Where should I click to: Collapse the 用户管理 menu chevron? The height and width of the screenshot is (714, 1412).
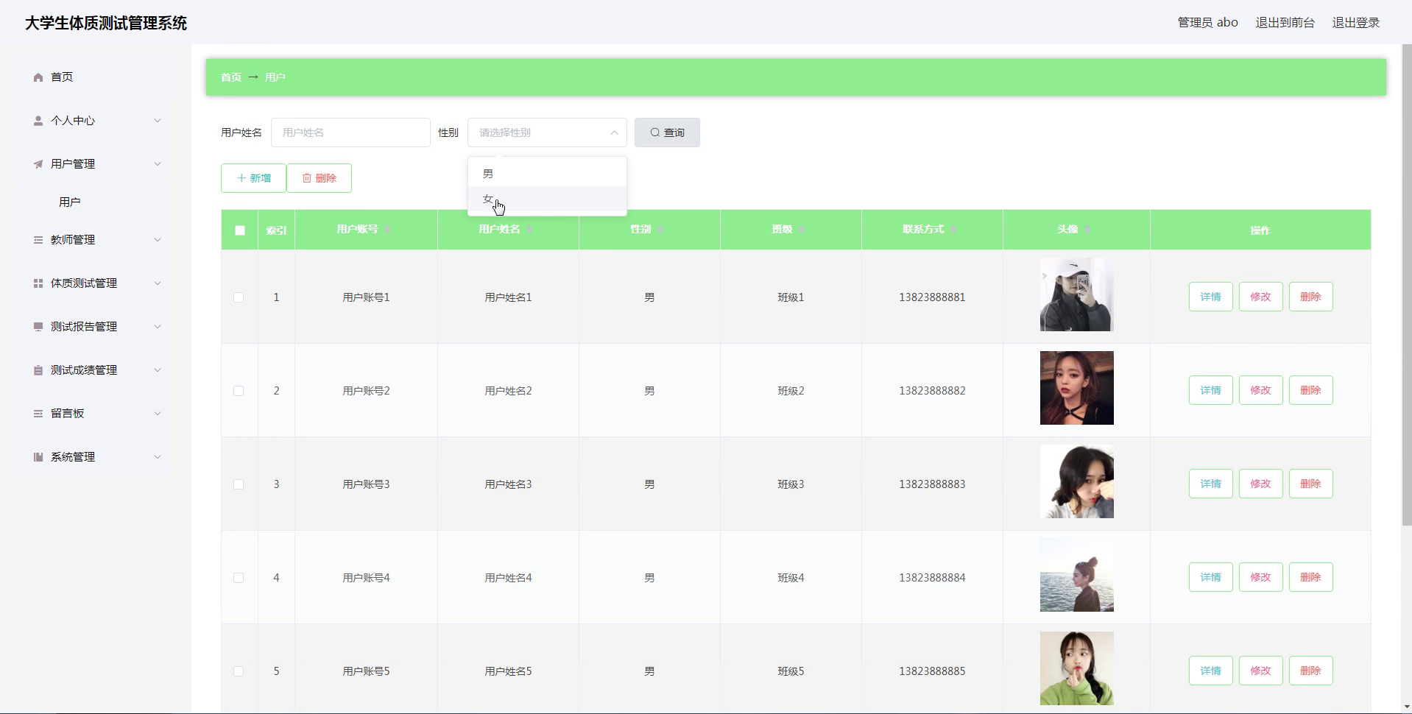point(158,164)
